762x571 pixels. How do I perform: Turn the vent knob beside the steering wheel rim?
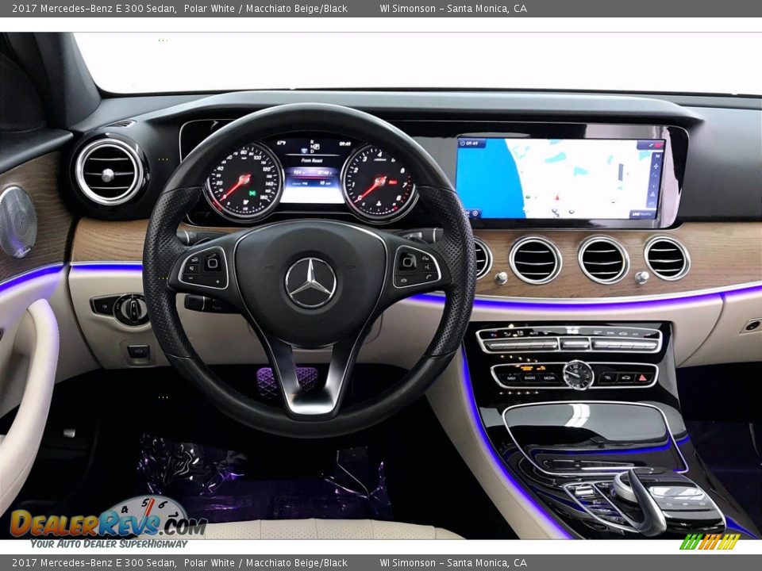coord(501,278)
